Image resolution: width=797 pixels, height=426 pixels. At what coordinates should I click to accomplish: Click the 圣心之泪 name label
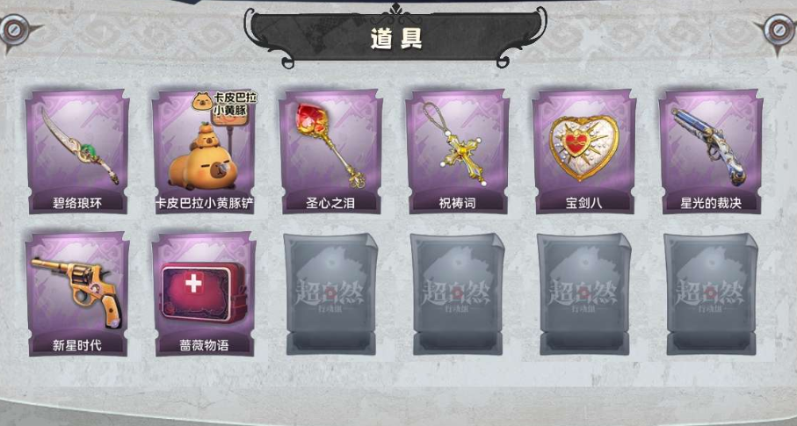[x=330, y=204]
